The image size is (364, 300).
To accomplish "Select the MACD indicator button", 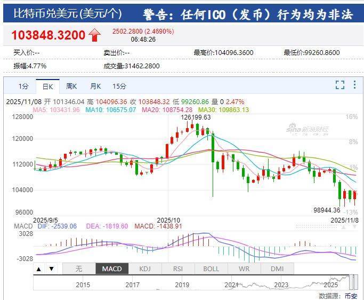I will point(112,269).
